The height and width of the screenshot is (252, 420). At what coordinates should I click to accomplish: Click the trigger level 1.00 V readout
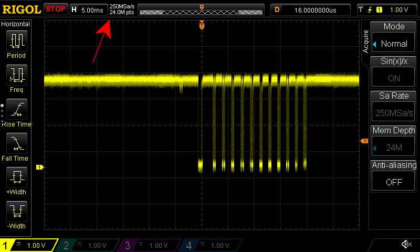click(399, 10)
